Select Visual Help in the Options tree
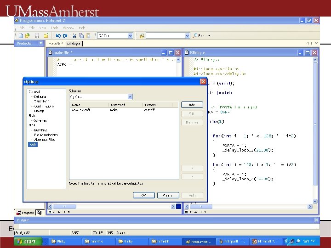This screenshot has width=331, height=248. pyautogui.click(x=41, y=101)
